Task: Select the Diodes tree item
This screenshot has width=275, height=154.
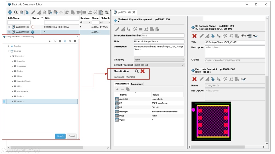Action: [20, 71]
